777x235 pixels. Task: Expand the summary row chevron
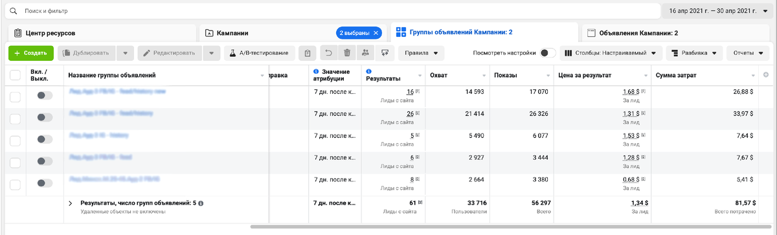click(71, 203)
